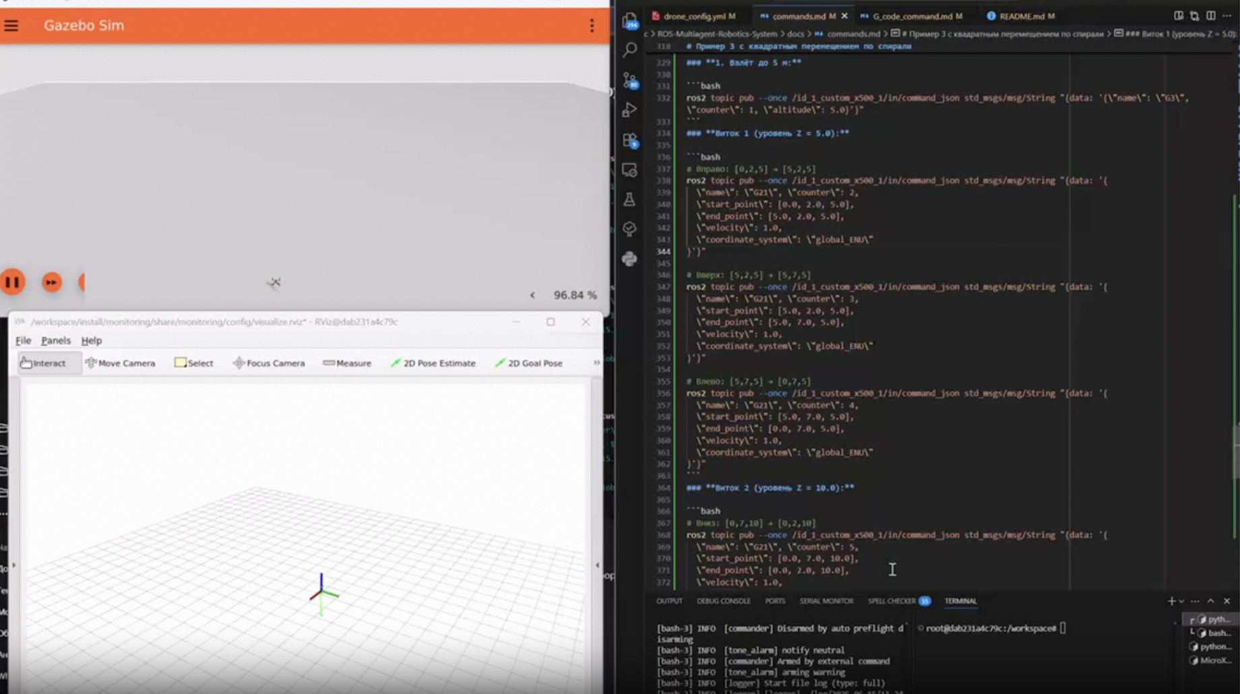Expand the collapsed left RViz panel arrow

coord(13,565)
